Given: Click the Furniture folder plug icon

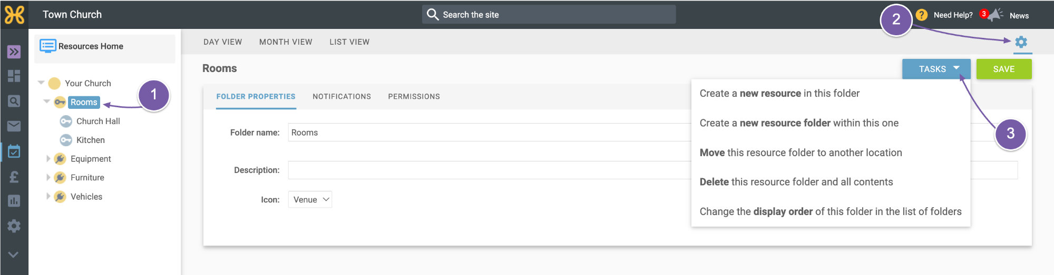Looking at the screenshot, I should [60, 178].
